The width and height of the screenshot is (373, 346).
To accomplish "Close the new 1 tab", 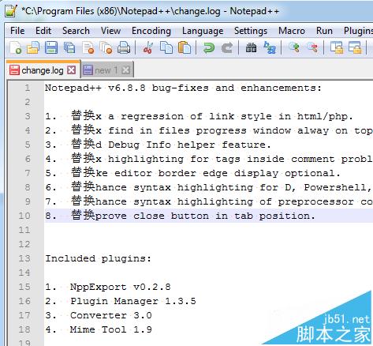I will click(x=126, y=70).
